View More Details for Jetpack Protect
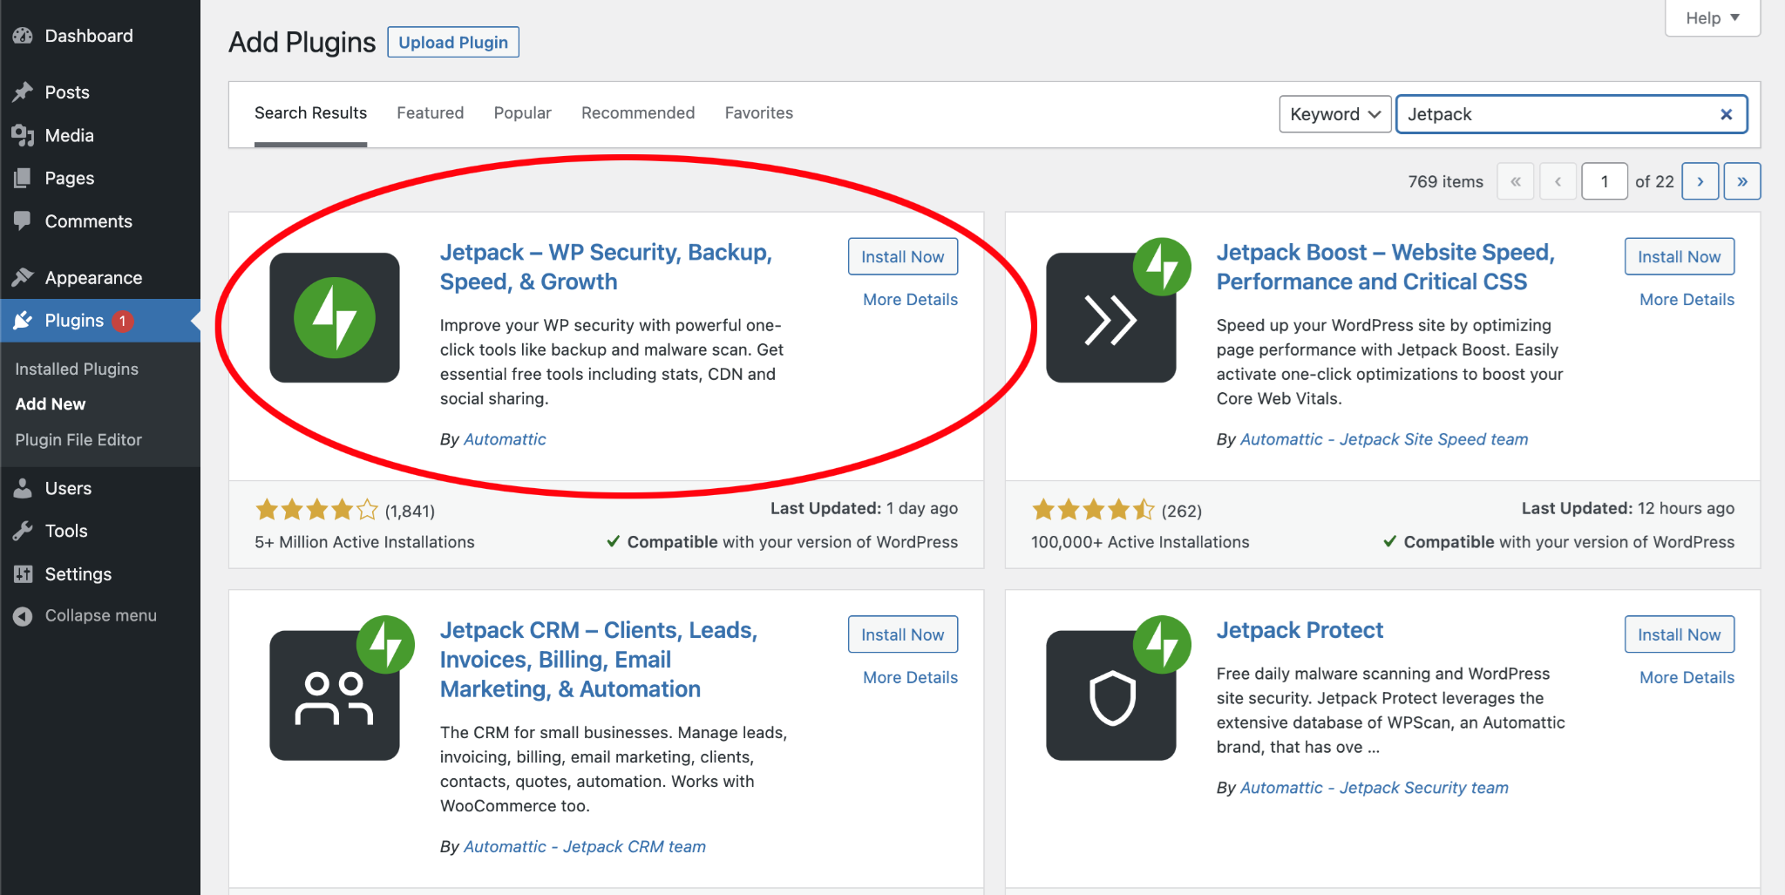Screen dimensions: 1785x895 click(x=1687, y=677)
